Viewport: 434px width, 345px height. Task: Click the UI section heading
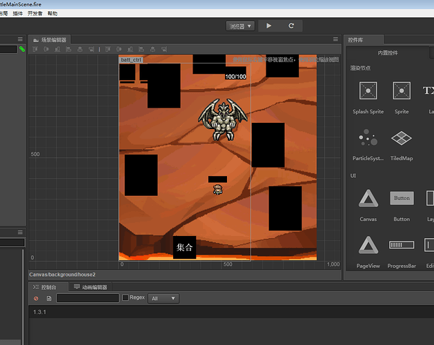pyautogui.click(x=353, y=175)
